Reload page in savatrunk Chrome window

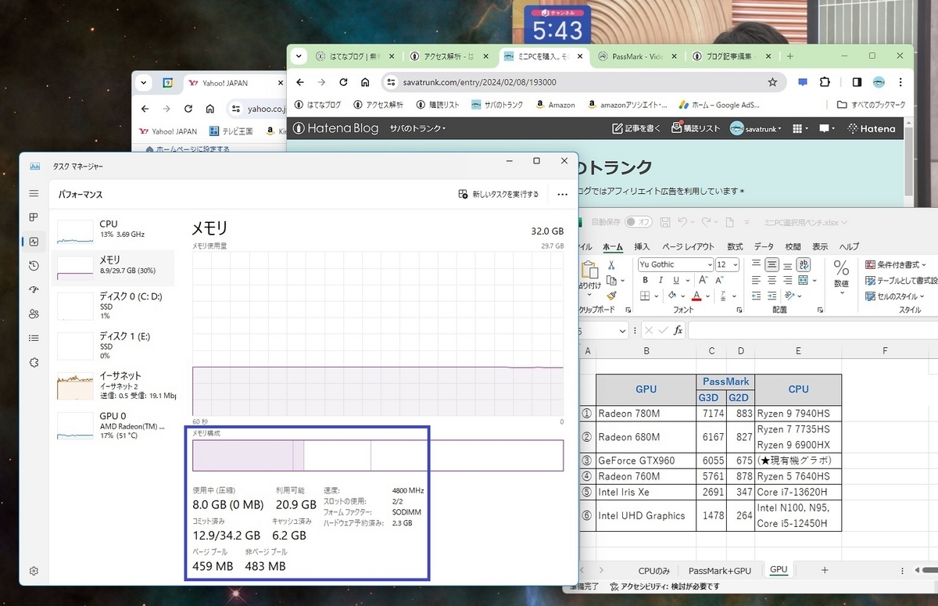[343, 82]
